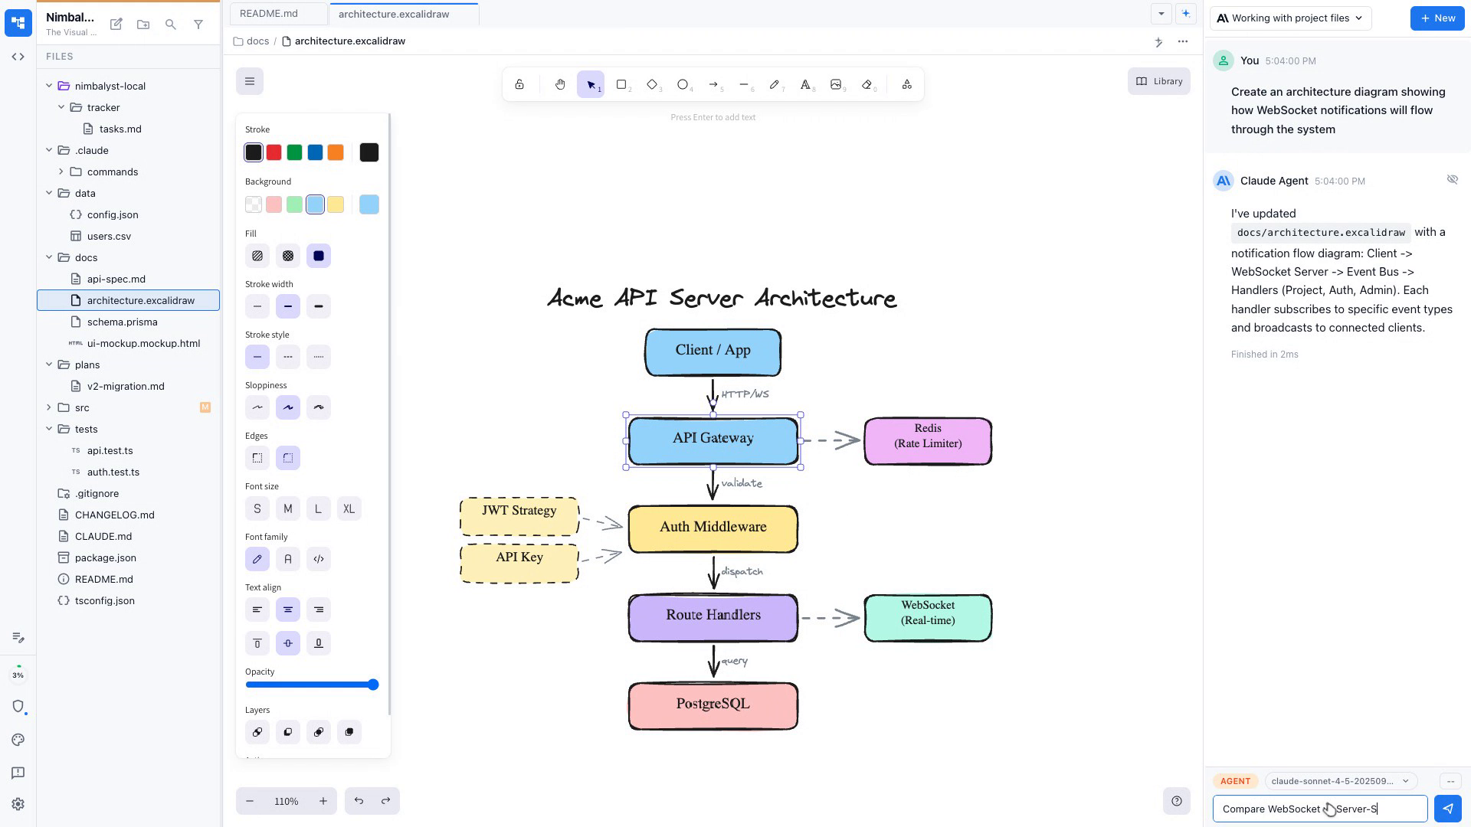Image resolution: width=1471 pixels, height=827 pixels.
Task: Click the New session button
Action: click(1437, 18)
